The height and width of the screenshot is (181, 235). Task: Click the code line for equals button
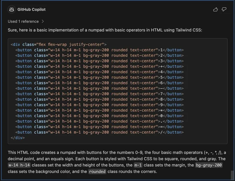coord(99,127)
